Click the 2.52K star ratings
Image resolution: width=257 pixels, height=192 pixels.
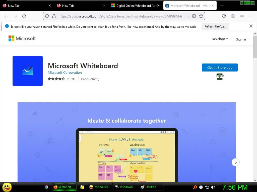(61, 79)
